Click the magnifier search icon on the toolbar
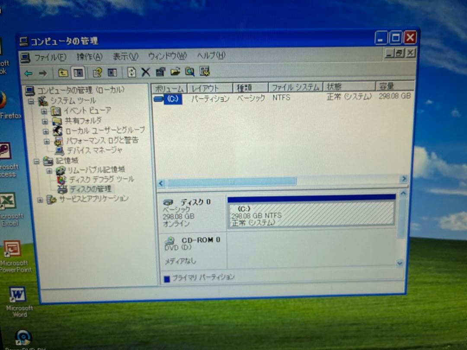 click(x=189, y=72)
